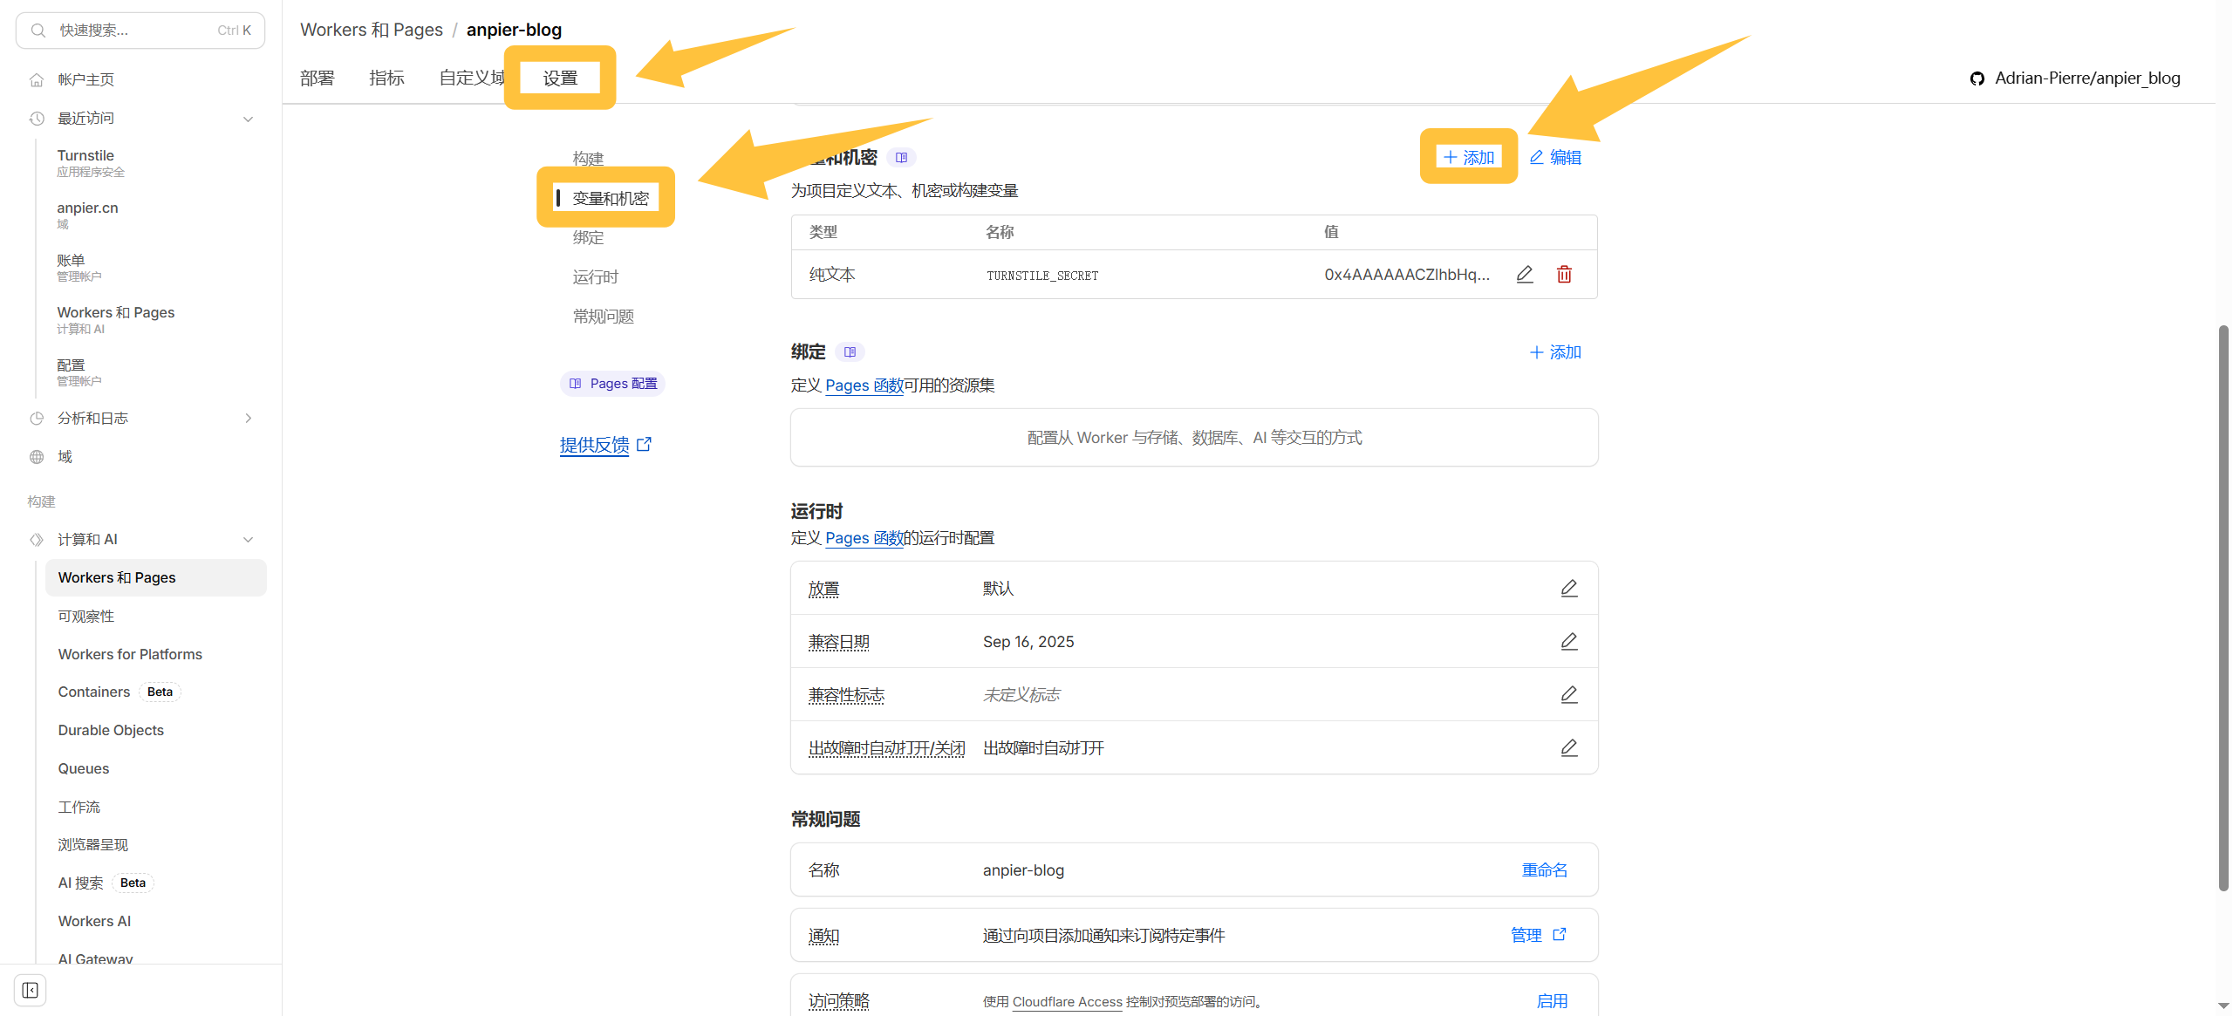The image size is (2233, 1016).
Task: Open the Pages 配置 badge link
Action: [613, 384]
